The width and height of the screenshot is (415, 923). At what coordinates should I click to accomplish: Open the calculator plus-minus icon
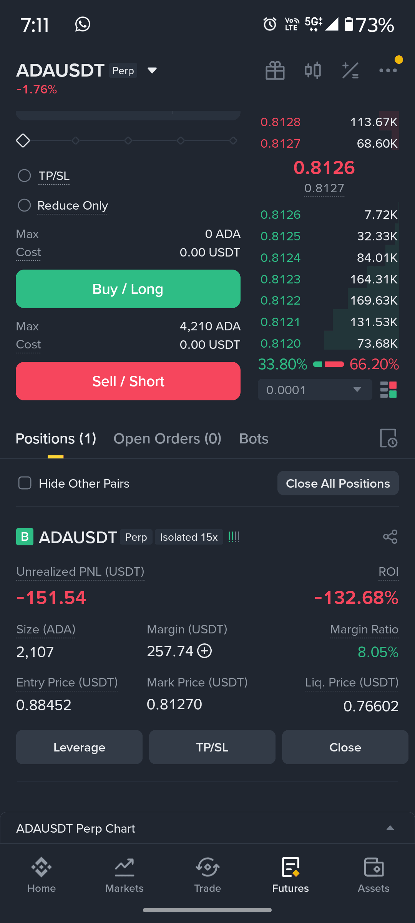(x=350, y=70)
